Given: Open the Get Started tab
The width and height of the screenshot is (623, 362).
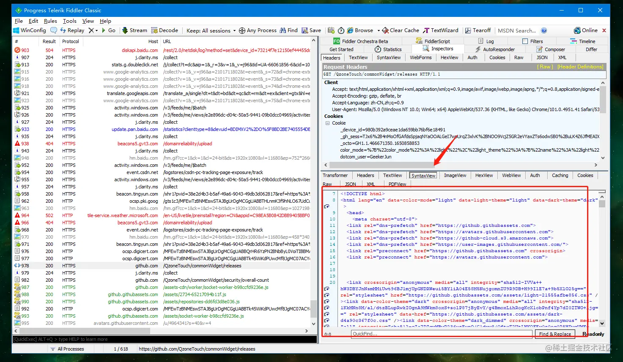Looking at the screenshot, I should (341, 49).
